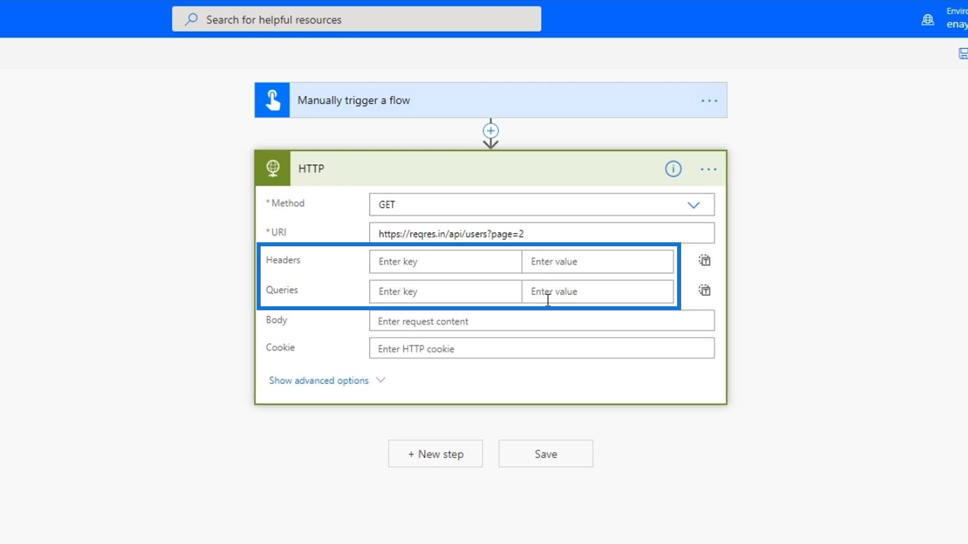
Task: Click the advanced options chevron arrow
Action: 381,380
